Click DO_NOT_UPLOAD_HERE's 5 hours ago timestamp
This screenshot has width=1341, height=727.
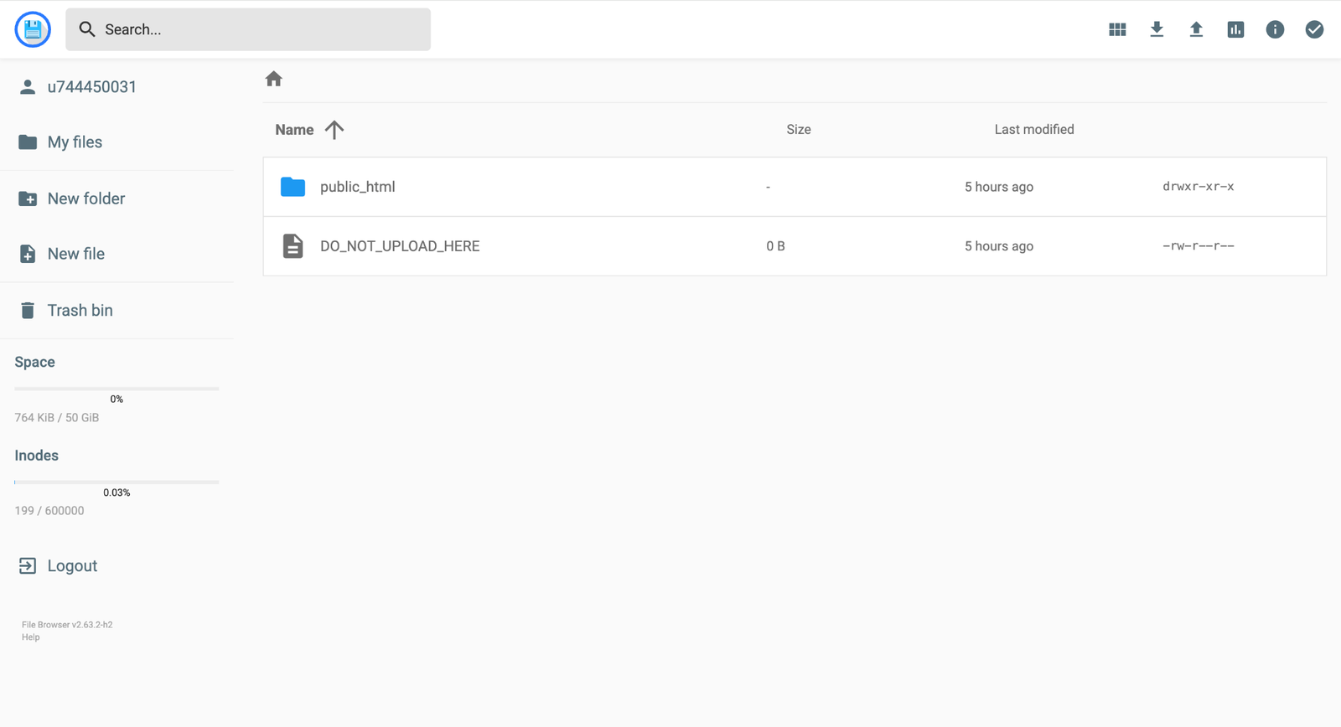999,246
